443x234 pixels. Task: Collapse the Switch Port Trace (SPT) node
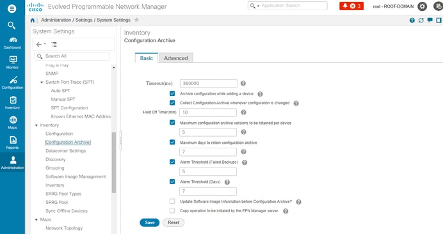pyautogui.click(x=42, y=82)
